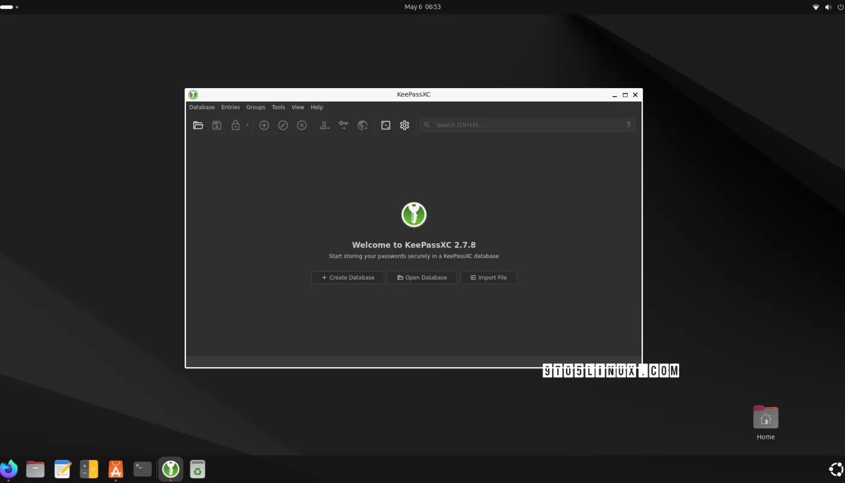Add a new entry with the plus icon

click(x=264, y=125)
